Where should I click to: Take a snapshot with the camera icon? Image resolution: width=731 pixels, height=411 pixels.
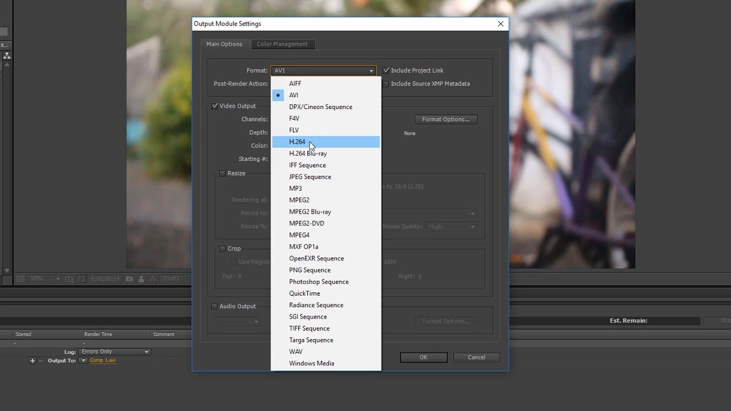point(130,279)
